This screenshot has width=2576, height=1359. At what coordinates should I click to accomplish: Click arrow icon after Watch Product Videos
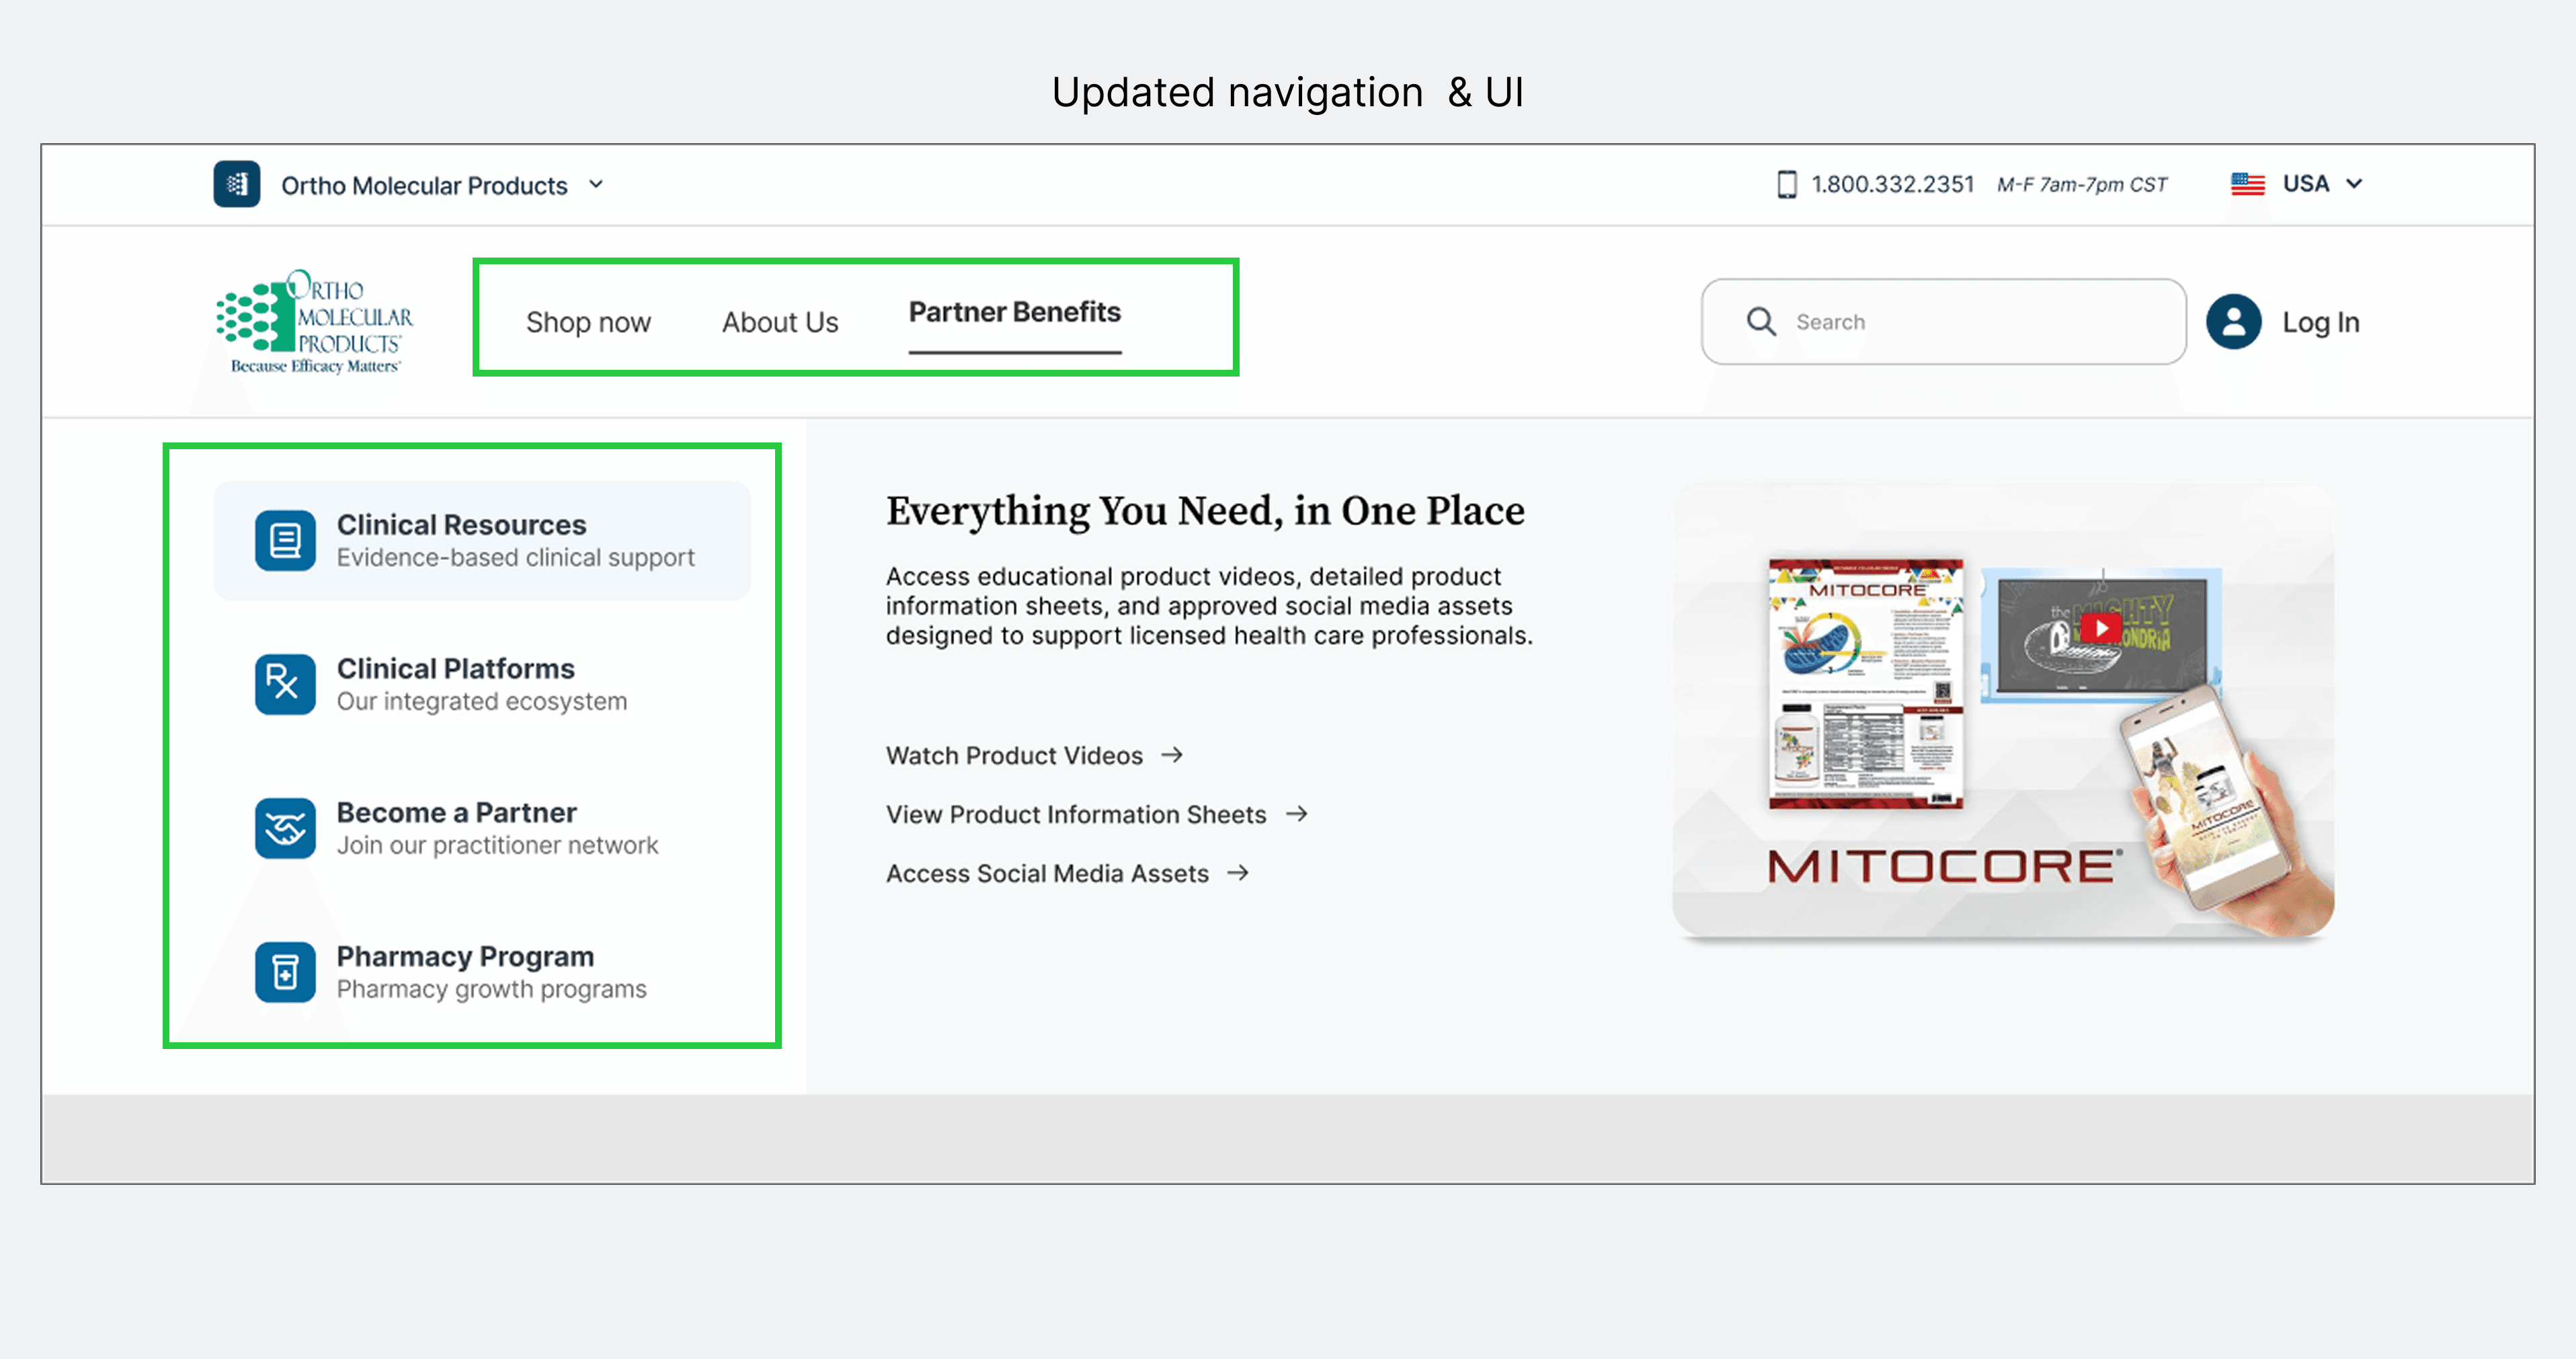tap(1172, 755)
